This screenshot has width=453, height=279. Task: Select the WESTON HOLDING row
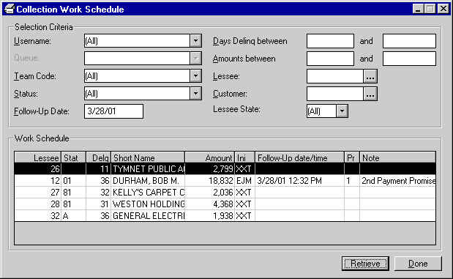click(x=225, y=204)
